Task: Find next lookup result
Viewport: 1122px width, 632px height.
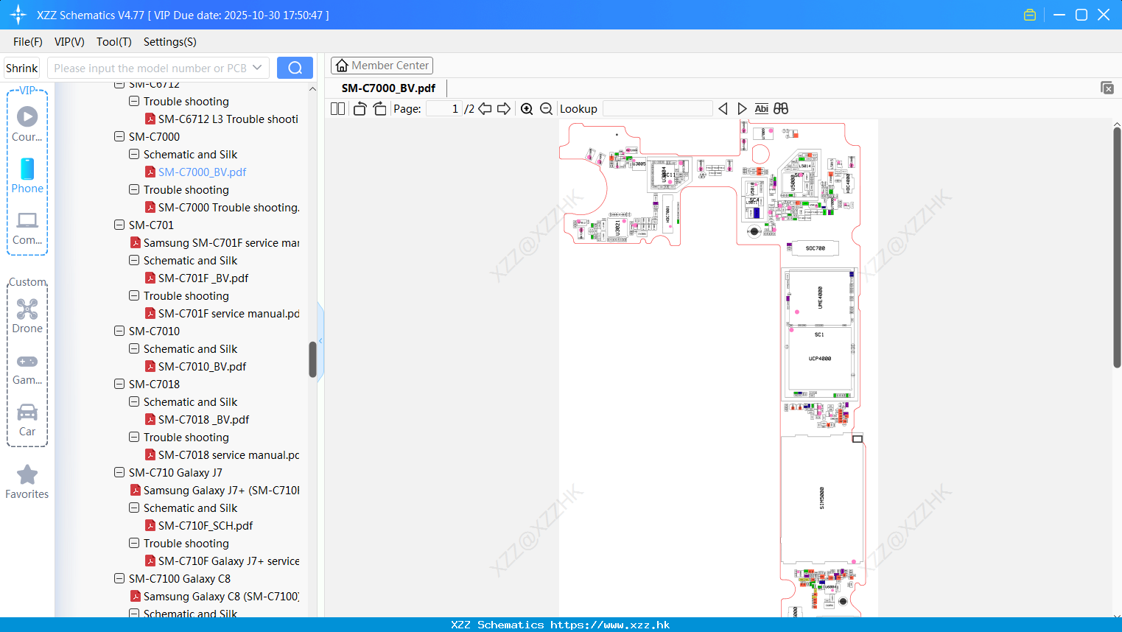Action: 742,108
